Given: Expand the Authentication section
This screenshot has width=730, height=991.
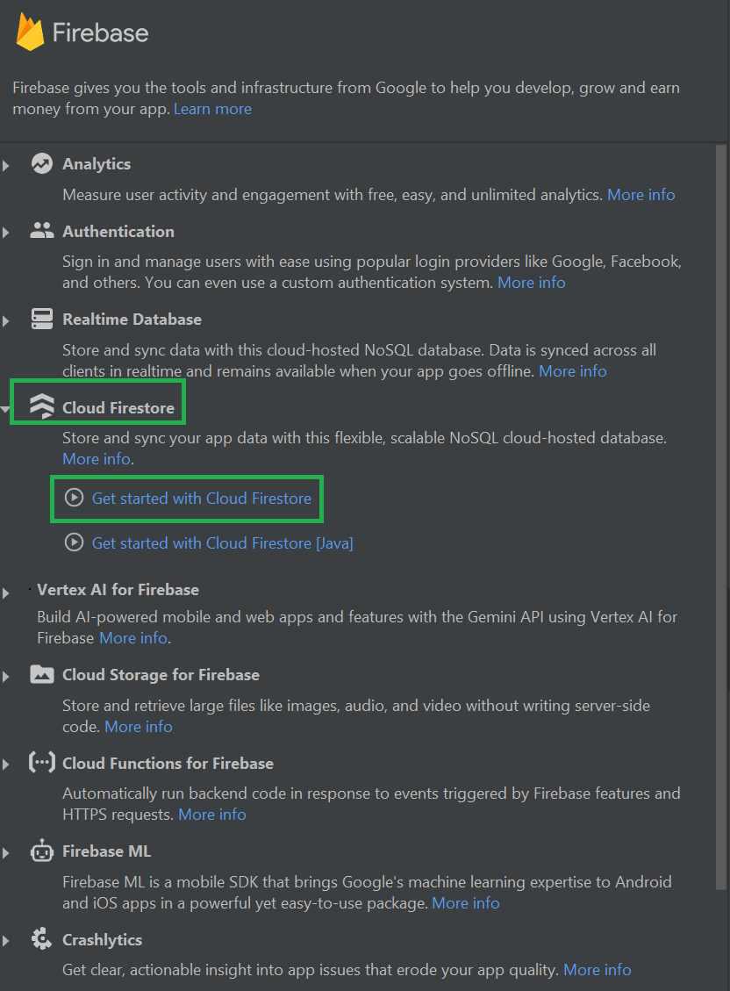Looking at the screenshot, I should point(6,233).
